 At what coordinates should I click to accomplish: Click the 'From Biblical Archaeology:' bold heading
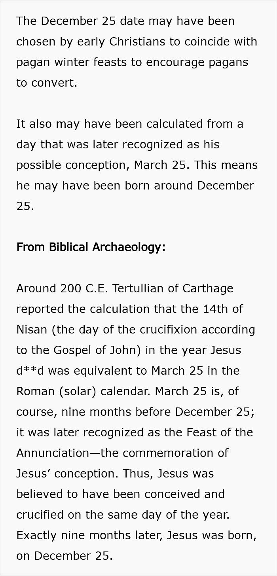click(x=91, y=247)
